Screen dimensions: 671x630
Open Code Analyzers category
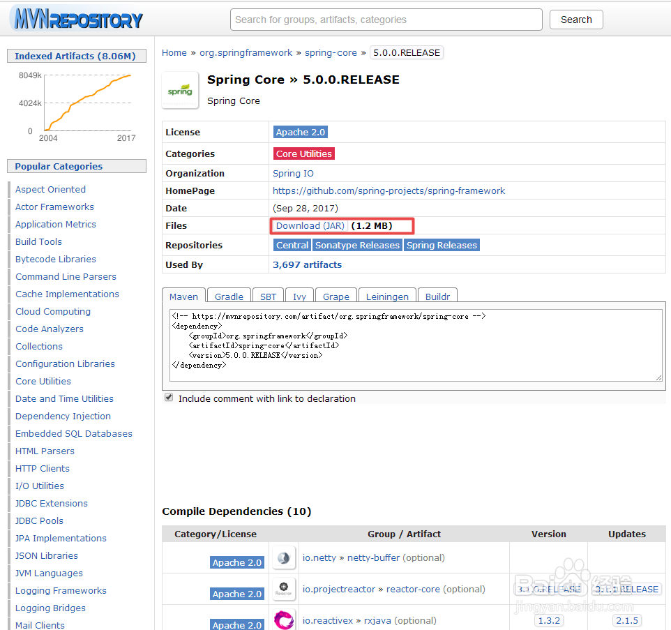[50, 329]
